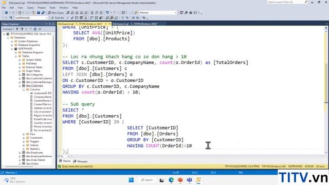Click the New Query button

coord(56,12)
